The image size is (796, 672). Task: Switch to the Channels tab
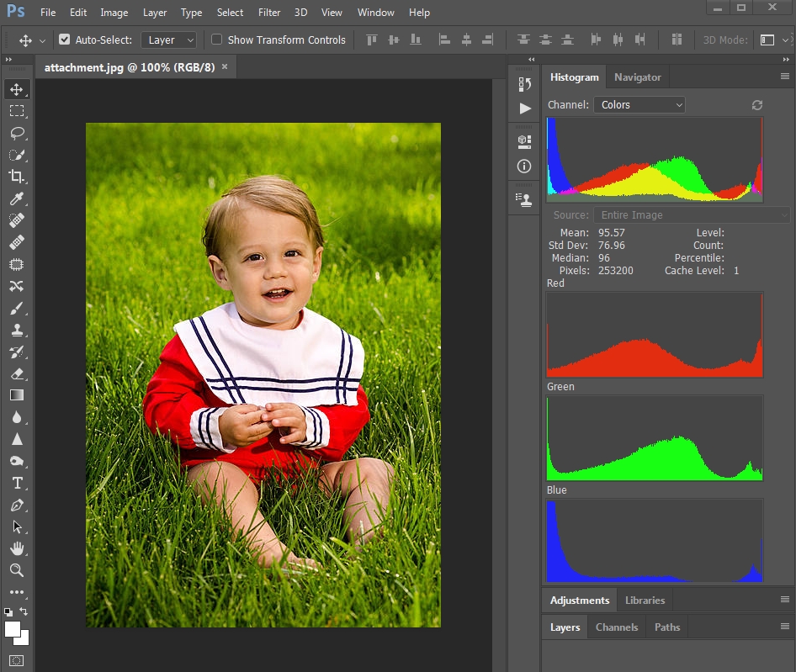coord(617,627)
